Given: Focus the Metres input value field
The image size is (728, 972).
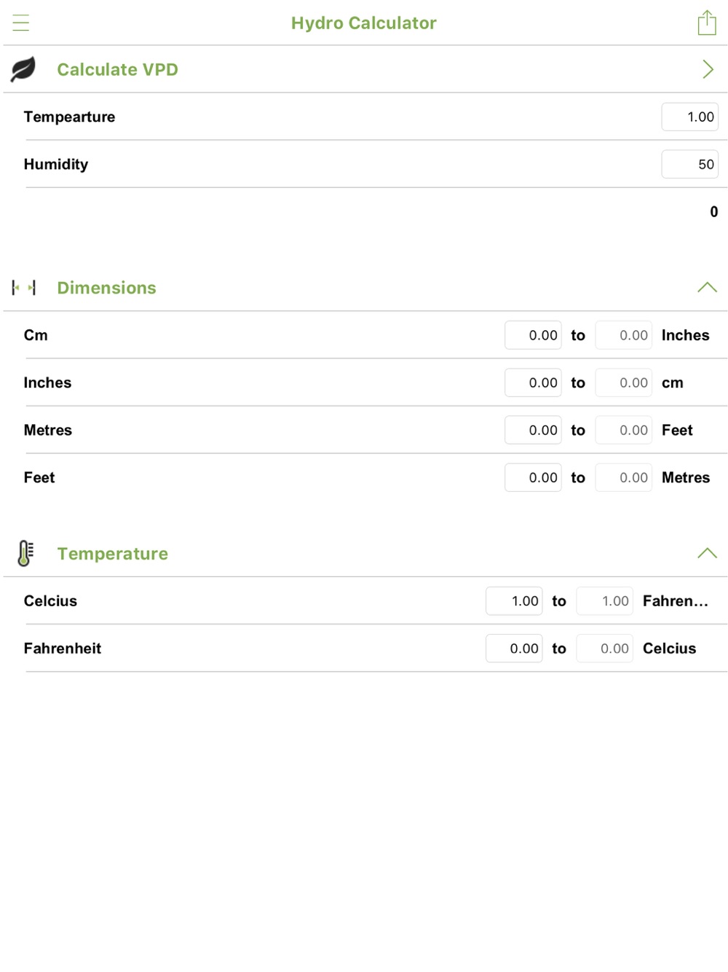Looking at the screenshot, I should 533,430.
